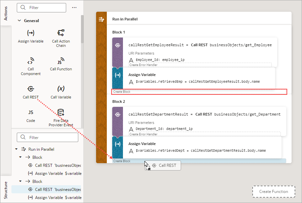302x203 pixels.
Task: Click into the Actions Filter search field
Action: click(41, 7)
